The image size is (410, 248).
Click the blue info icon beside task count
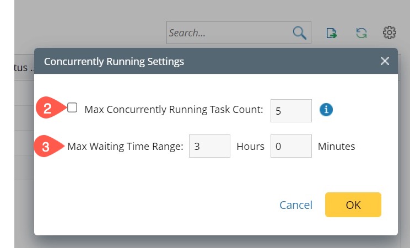[x=326, y=110]
